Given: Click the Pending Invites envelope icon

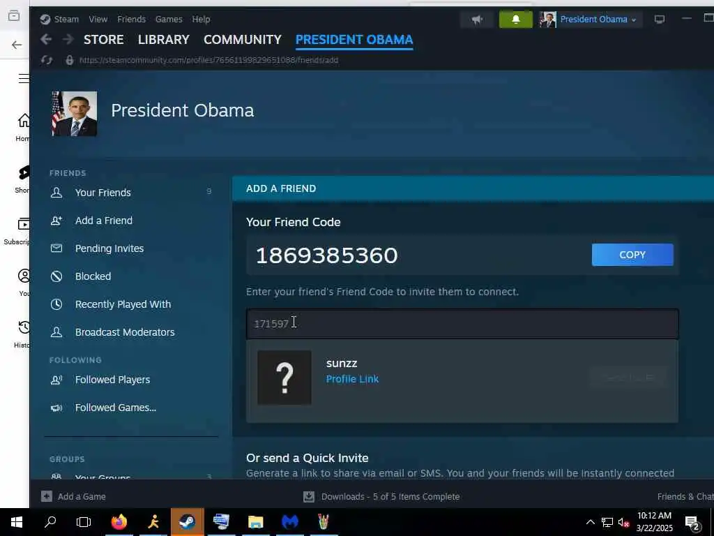Looking at the screenshot, I should tap(56, 248).
